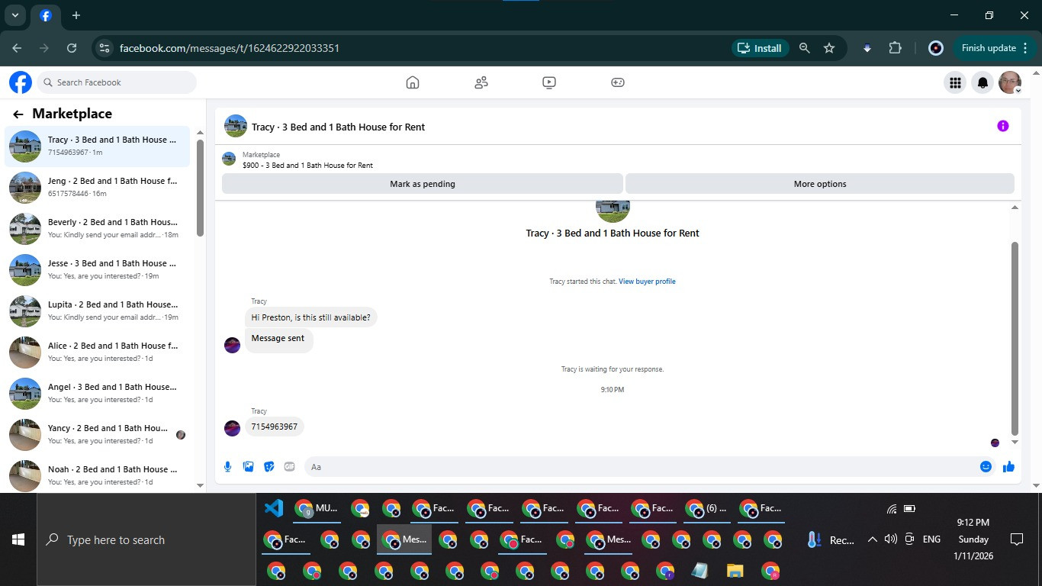Image resolution: width=1042 pixels, height=586 pixels.
Task: Open Beverly conversation in the list
Action: [x=98, y=228]
